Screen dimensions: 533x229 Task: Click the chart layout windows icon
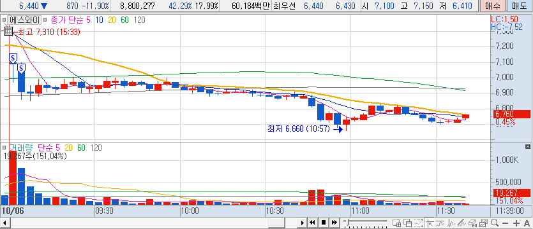tap(407, 223)
